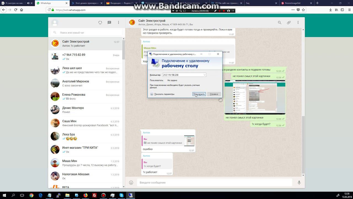Open Налоговая Абхазия conversation
The image size is (353, 199).
click(x=85, y=176)
